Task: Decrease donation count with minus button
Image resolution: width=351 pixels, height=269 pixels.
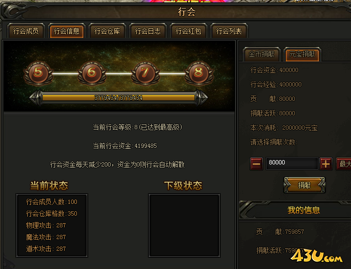Action: coord(256,164)
